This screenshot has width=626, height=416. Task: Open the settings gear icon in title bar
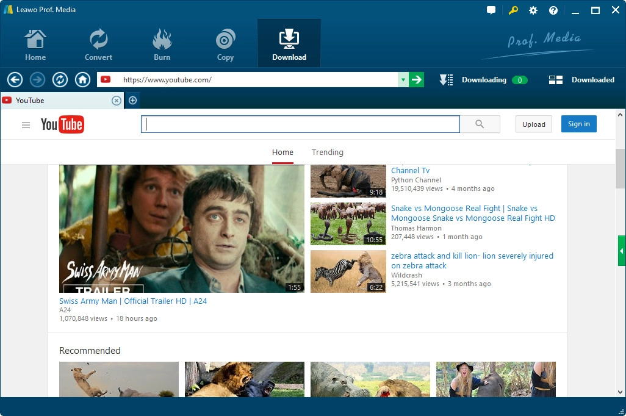[533, 10]
